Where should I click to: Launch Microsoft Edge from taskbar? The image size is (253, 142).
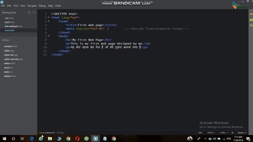[32, 138]
